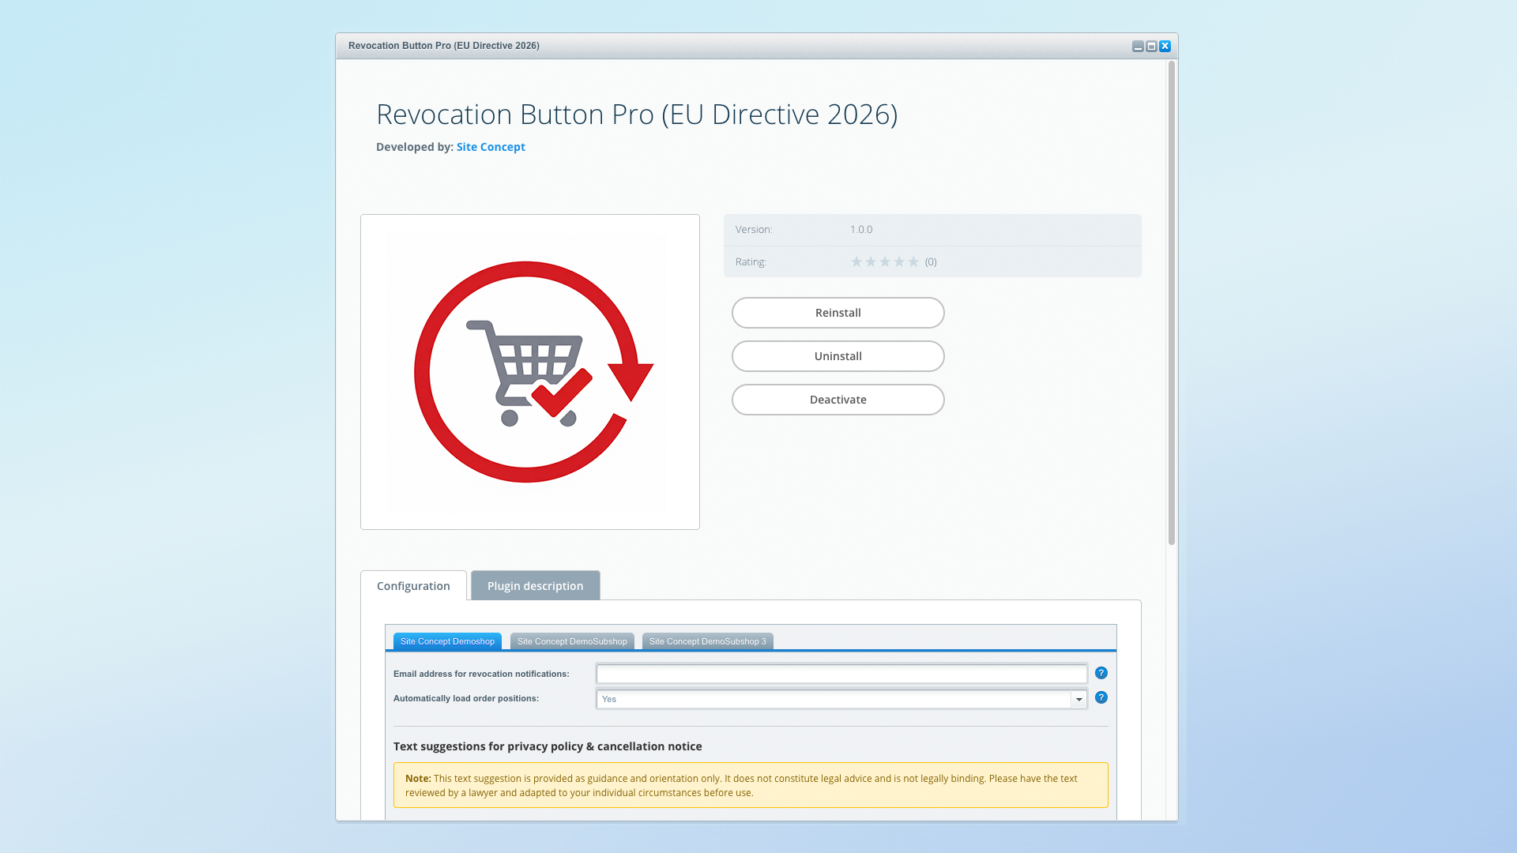
Task: Click the Uninstall button
Action: click(838, 356)
